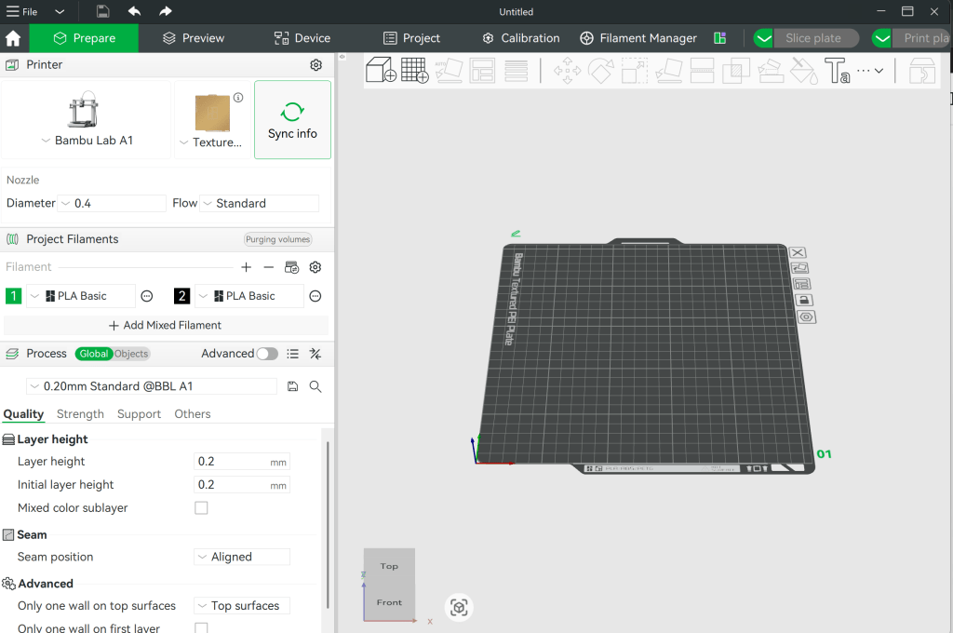
Task: Select the Text shape tool
Action: pyautogui.click(x=837, y=70)
